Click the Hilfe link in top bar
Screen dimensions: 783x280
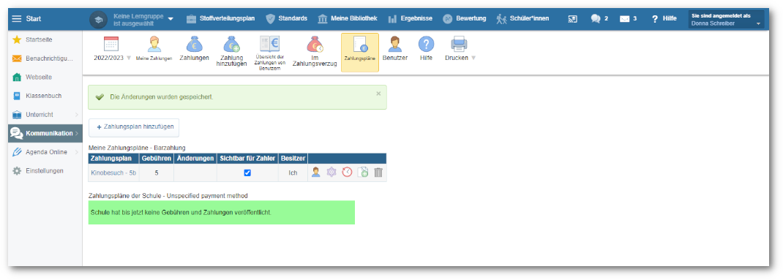point(664,18)
